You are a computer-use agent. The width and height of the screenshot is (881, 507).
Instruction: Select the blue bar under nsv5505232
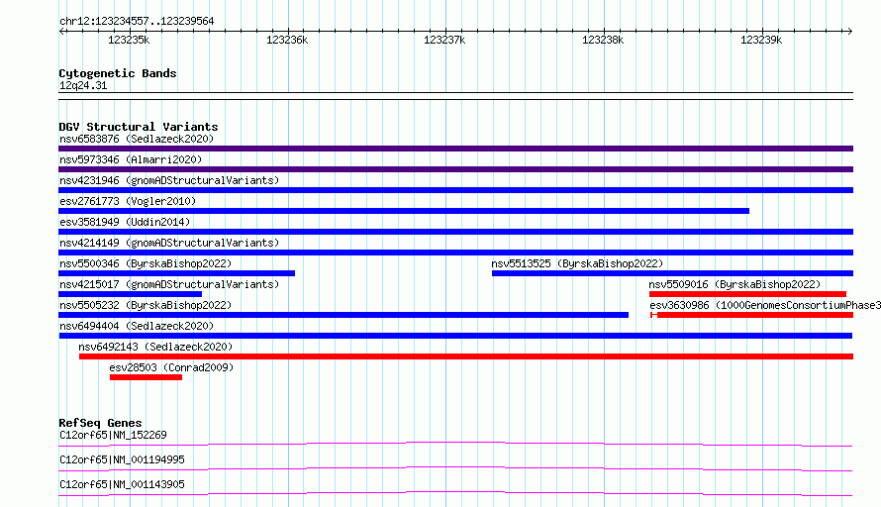tap(343, 315)
